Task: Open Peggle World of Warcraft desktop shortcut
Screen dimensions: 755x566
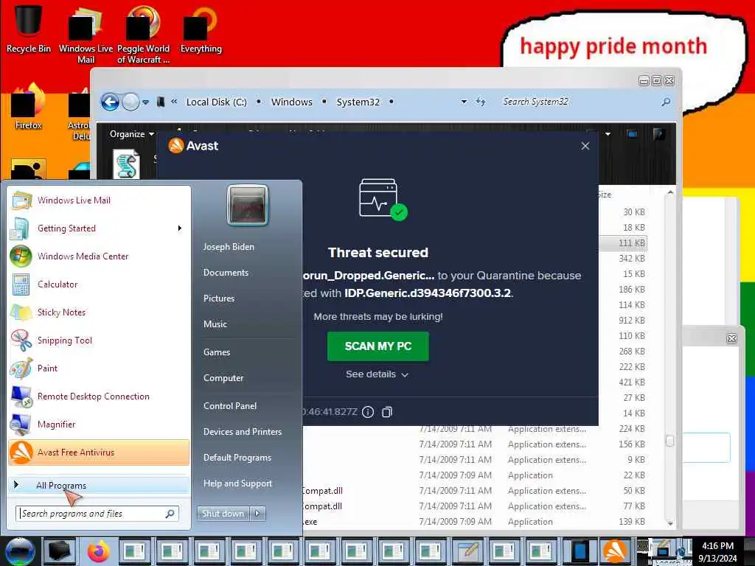Action: [143, 34]
